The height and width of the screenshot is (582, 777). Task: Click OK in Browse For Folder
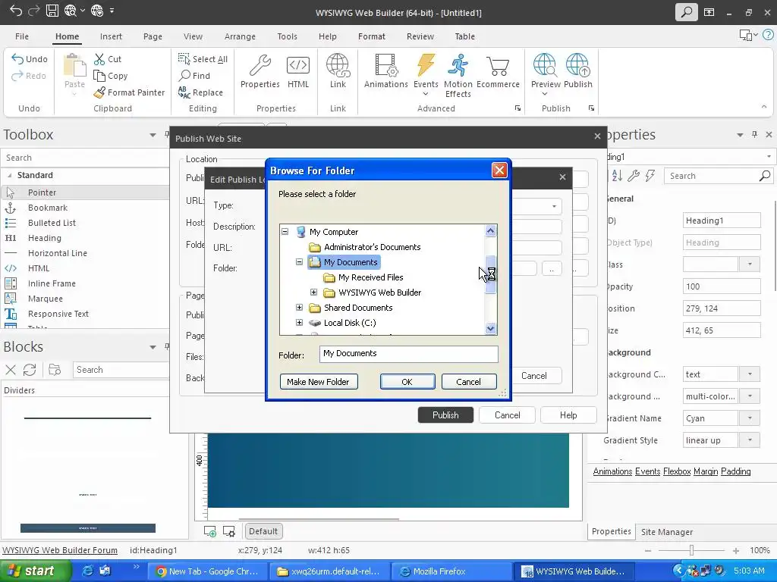tap(407, 382)
